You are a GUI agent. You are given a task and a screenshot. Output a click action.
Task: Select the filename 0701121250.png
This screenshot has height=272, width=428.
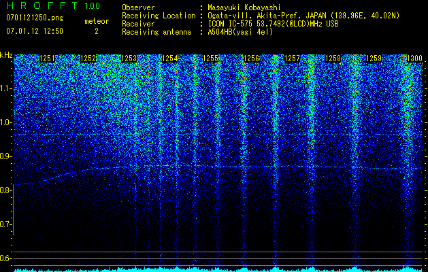pos(35,18)
